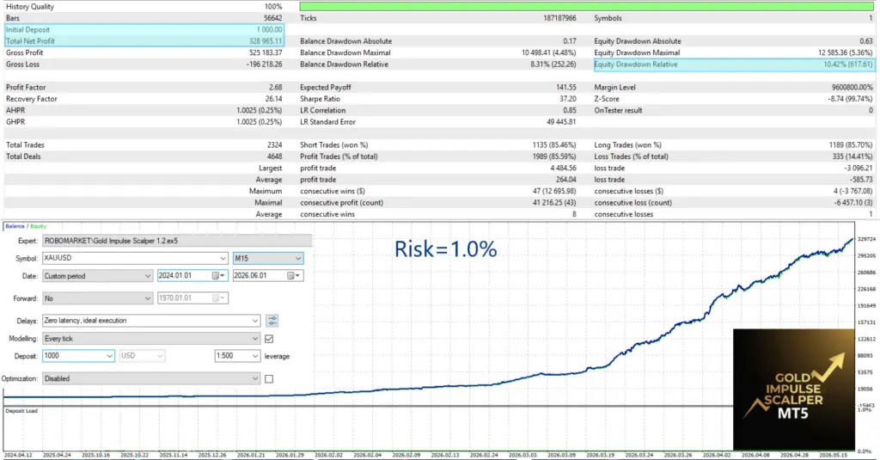Viewport: 880px width, 460px height.
Task: Click the Bars value 56642
Action: (272, 18)
